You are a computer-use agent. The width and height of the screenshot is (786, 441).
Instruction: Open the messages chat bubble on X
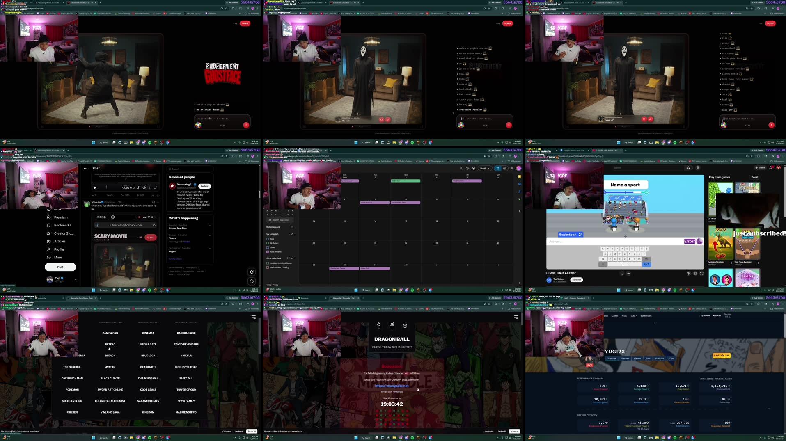[252, 281]
